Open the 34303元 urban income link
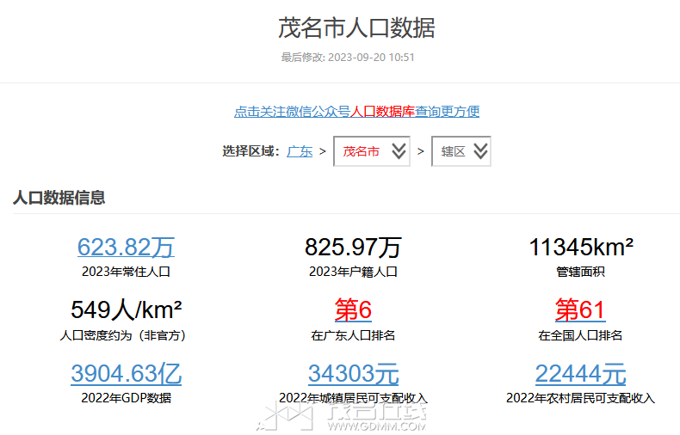The width and height of the screenshot is (680, 435). click(354, 373)
